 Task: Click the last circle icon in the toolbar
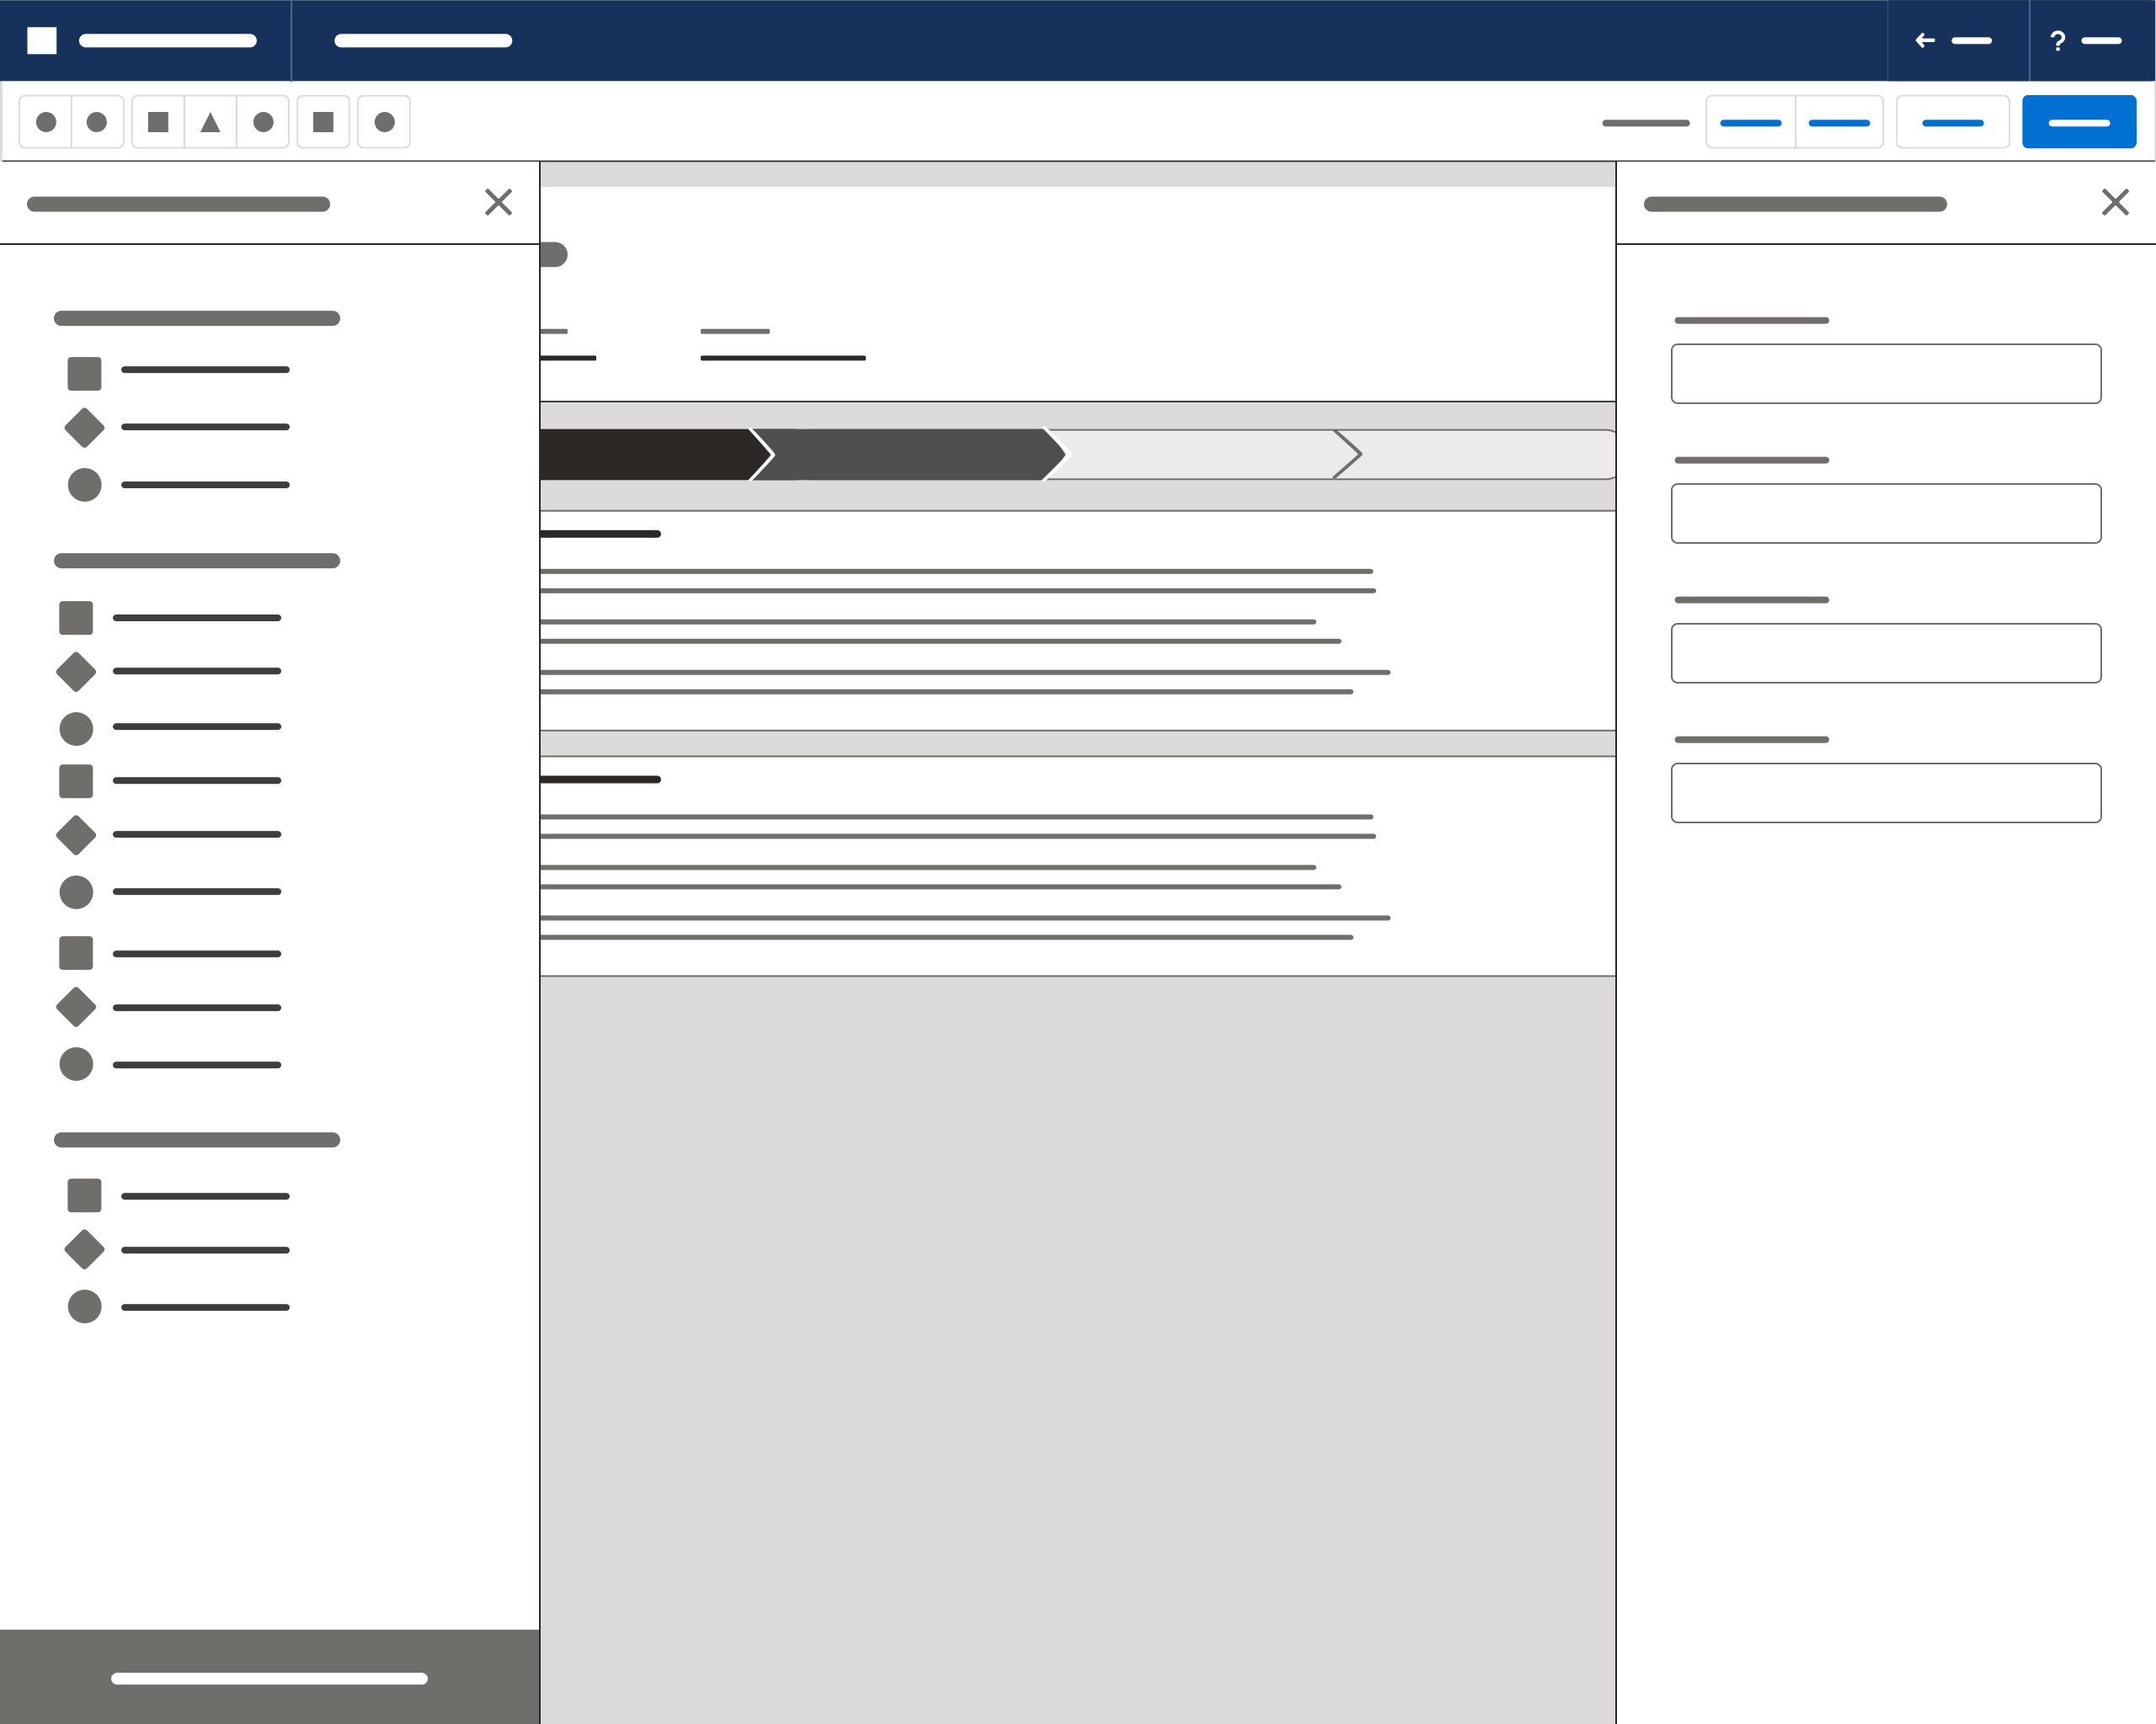(x=384, y=122)
